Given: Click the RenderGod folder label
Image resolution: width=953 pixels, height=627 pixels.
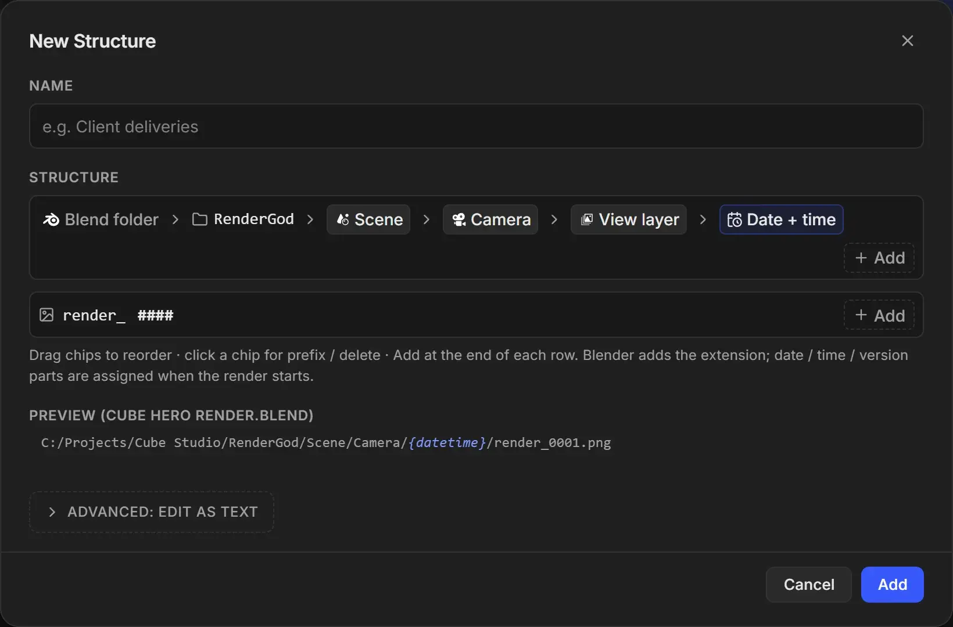Looking at the screenshot, I should click(254, 219).
